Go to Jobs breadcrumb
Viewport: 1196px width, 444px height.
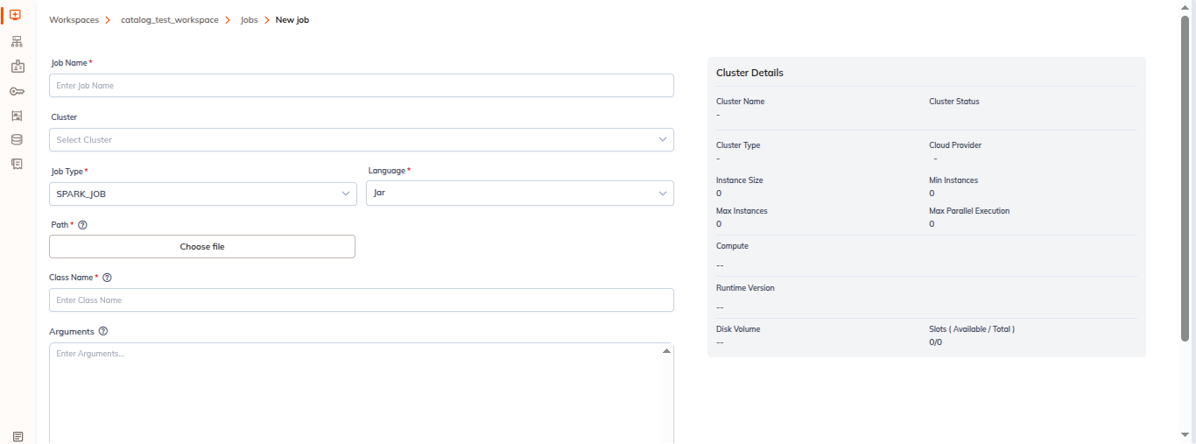(250, 20)
